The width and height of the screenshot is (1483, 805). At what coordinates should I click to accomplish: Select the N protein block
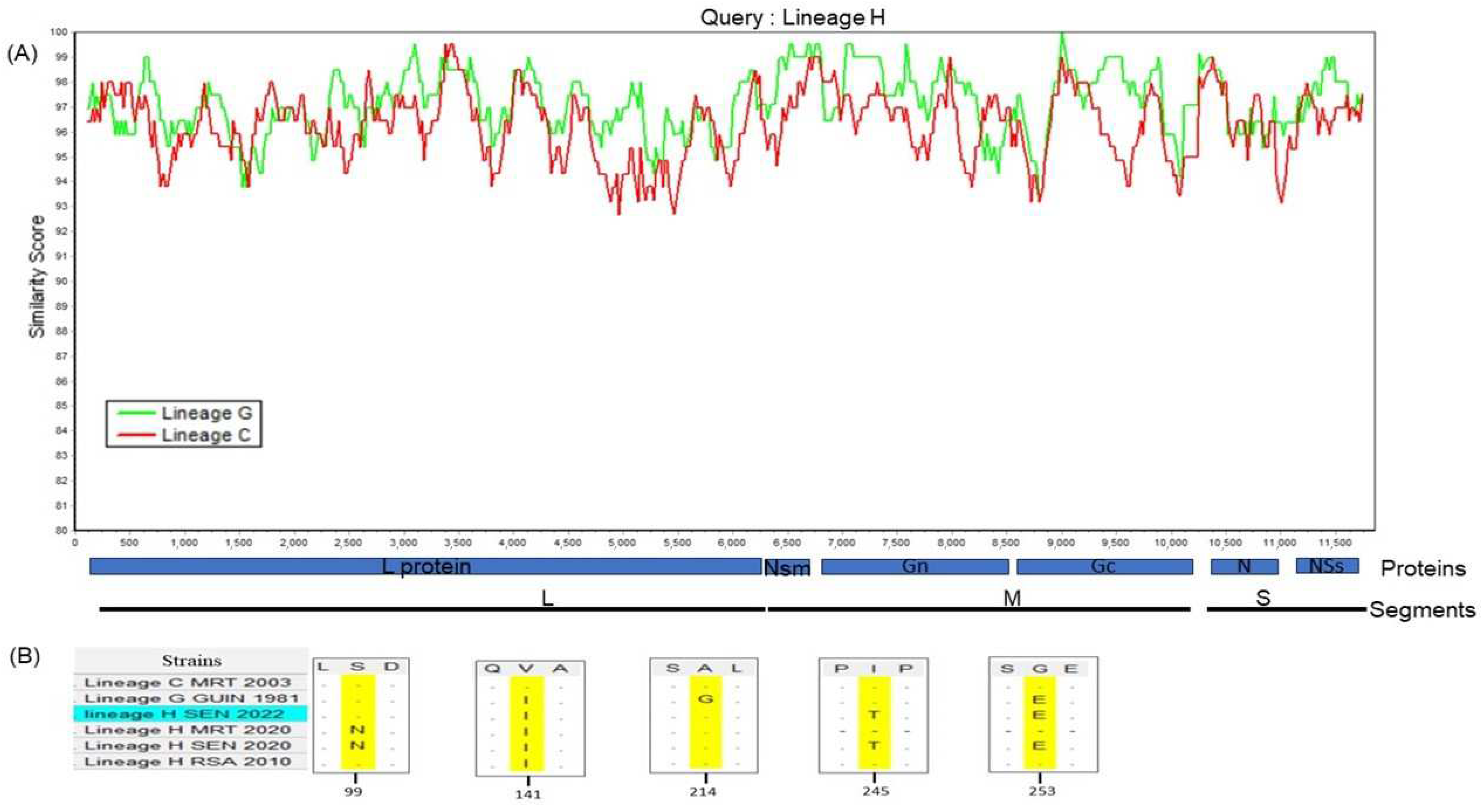(x=1244, y=566)
